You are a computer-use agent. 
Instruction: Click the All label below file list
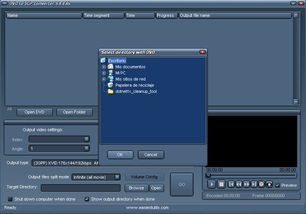pos(9,109)
